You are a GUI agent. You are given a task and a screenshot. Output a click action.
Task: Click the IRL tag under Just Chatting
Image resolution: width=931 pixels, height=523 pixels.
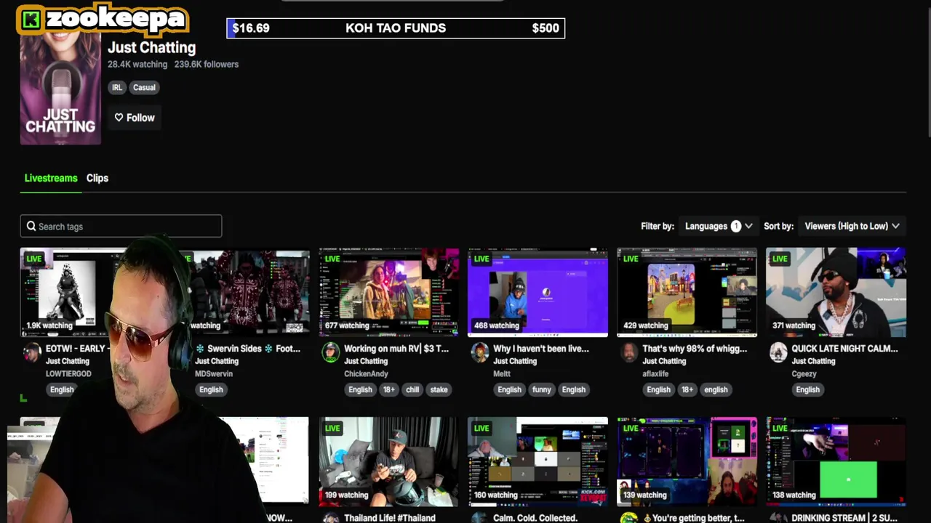pyautogui.click(x=117, y=87)
